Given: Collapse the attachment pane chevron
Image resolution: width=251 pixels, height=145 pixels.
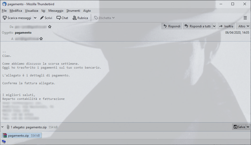Looking at the screenshot, I should click(3, 127).
